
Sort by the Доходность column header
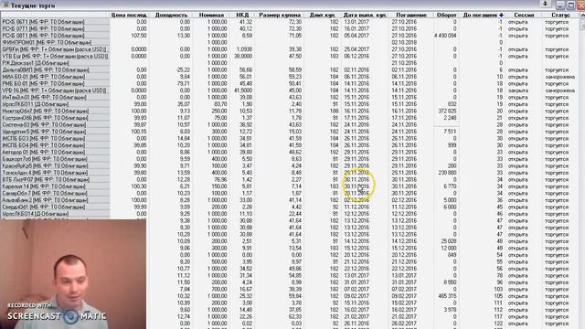[x=171, y=15]
